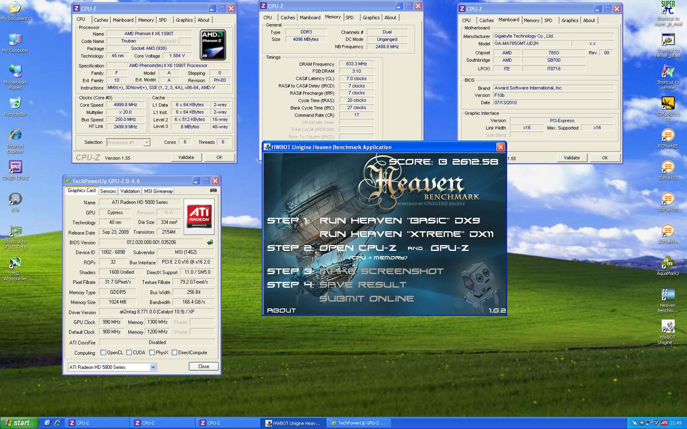Click OK in right CPU-Z Mainboard window
This screenshot has height=429, width=687.
pyautogui.click(x=605, y=158)
